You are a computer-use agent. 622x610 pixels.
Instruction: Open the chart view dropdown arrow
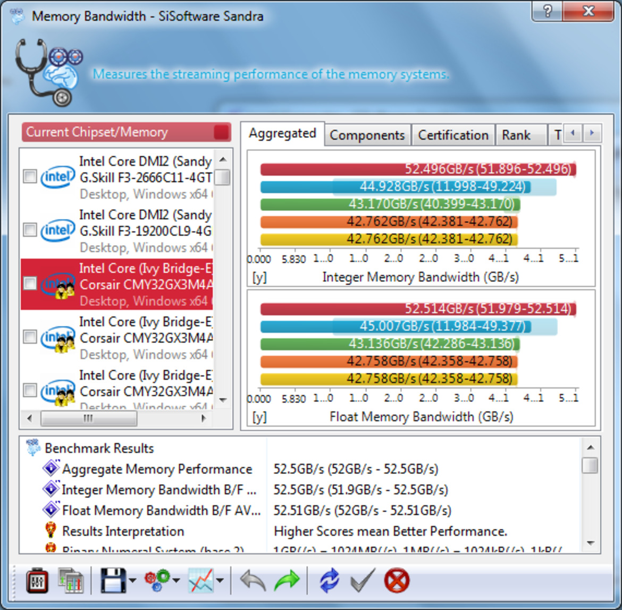click(220, 581)
